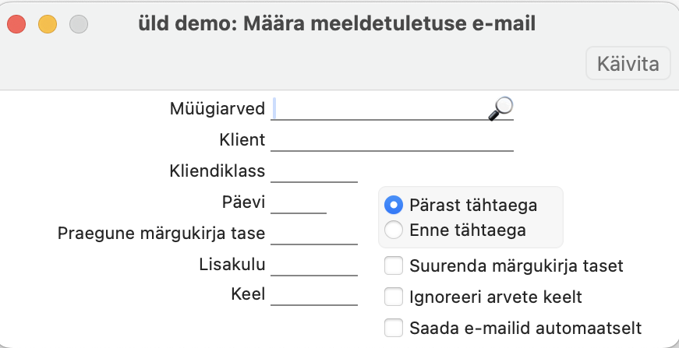Click the magnifier lookup icon in Müügiarved
The width and height of the screenshot is (679, 348).
500,109
